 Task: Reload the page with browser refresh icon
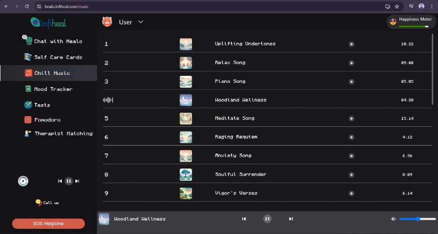point(27,6)
